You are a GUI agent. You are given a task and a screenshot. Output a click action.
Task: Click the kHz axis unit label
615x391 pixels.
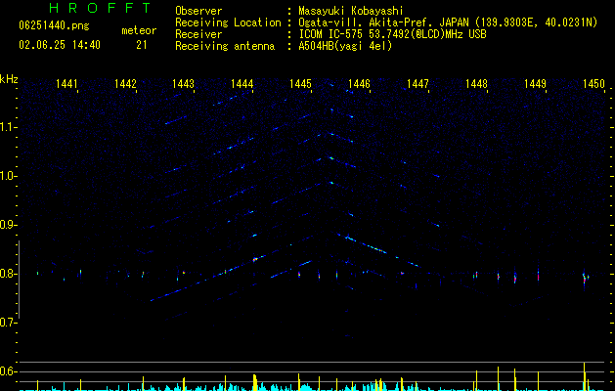9,79
